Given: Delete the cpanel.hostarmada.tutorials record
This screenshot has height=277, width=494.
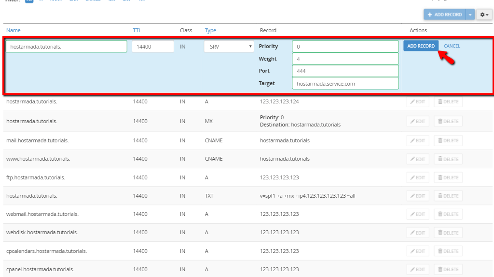Looking at the screenshot, I should tap(448, 269).
